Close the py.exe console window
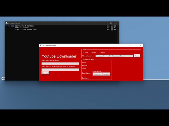 (116, 23)
